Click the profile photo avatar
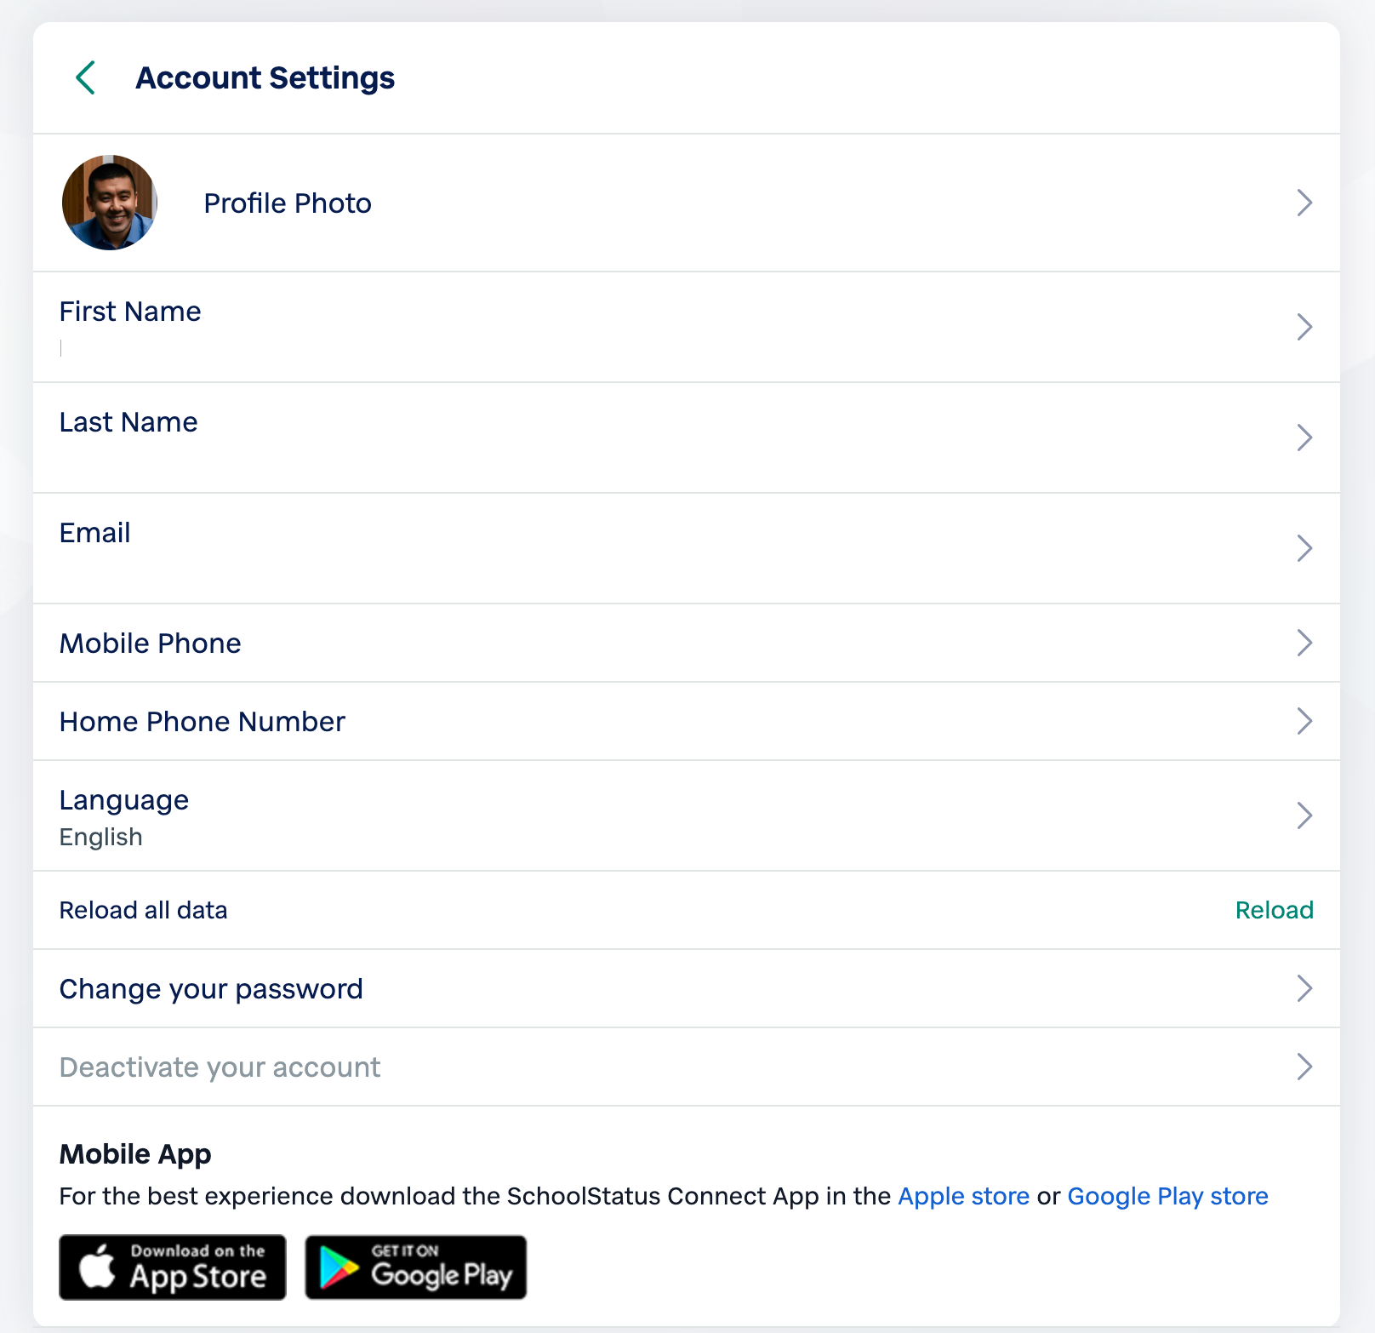Image resolution: width=1375 pixels, height=1333 pixels. [x=110, y=203]
